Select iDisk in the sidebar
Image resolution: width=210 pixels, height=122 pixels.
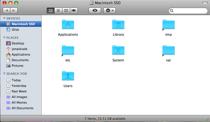coord(21,30)
